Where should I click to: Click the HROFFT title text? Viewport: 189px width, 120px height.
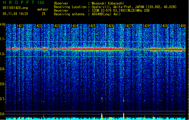point(19,2)
